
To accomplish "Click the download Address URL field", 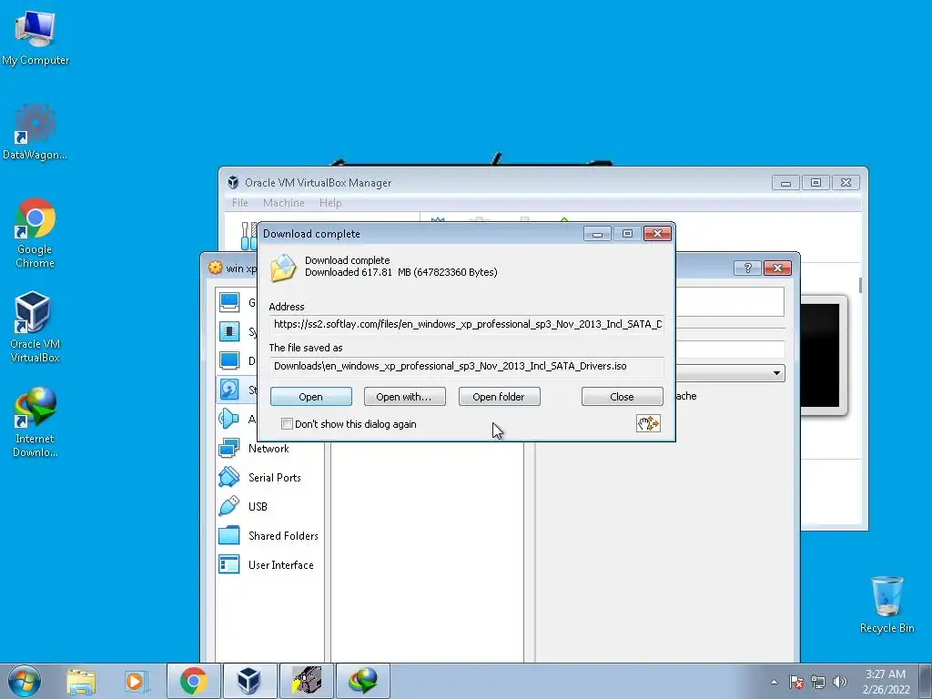I will [x=467, y=324].
